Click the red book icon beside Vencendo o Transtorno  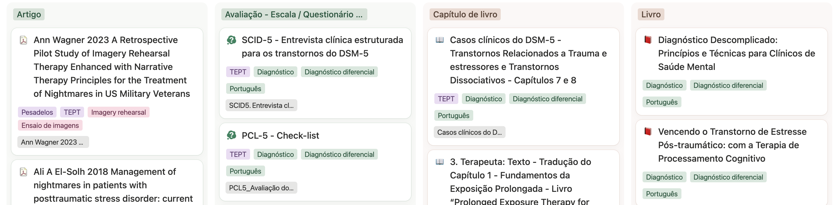pos(648,131)
